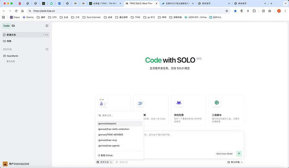This screenshot has height=168, width=289.
Task: Open the NewWorld project item
Action: tap(12, 56)
